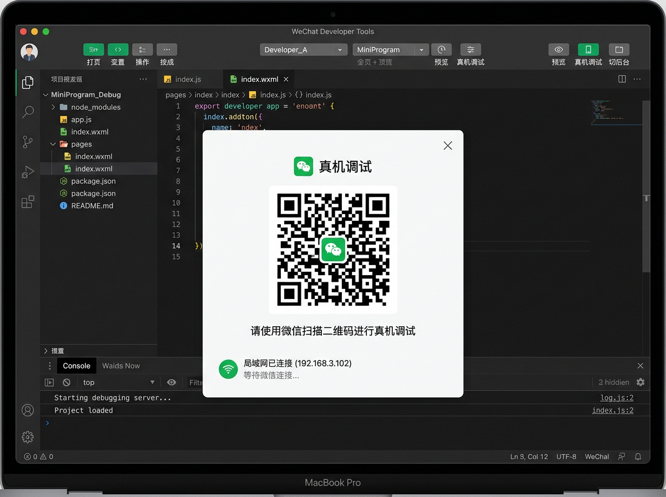Expand the 搜置 section chevron

click(x=46, y=351)
